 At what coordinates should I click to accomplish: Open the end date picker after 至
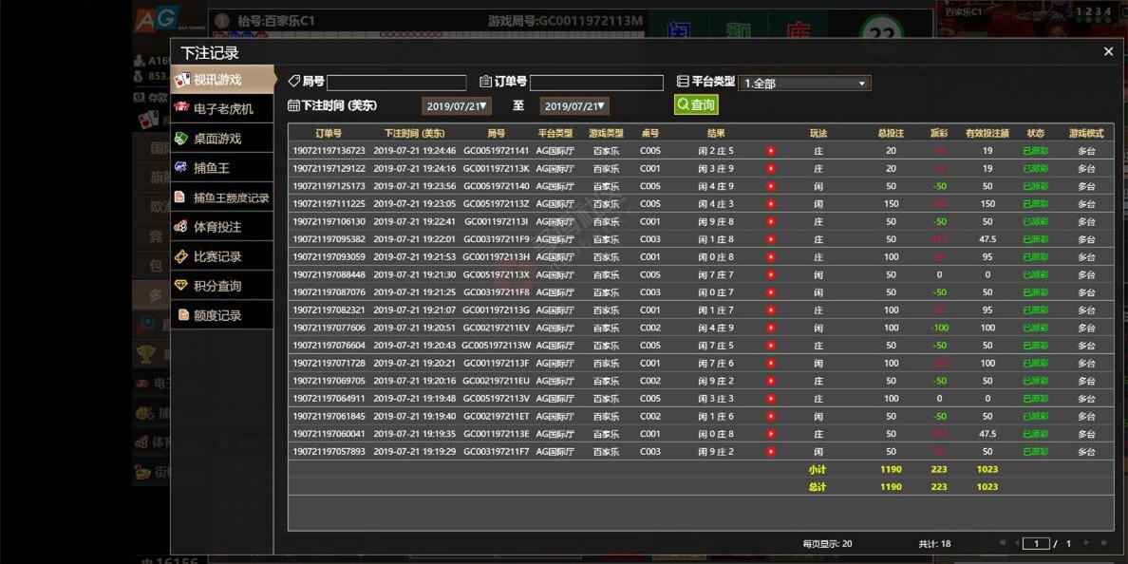[x=574, y=105]
